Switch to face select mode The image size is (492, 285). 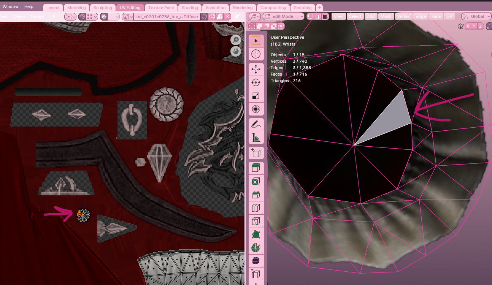pyautogui.click(x=325, y=16)
